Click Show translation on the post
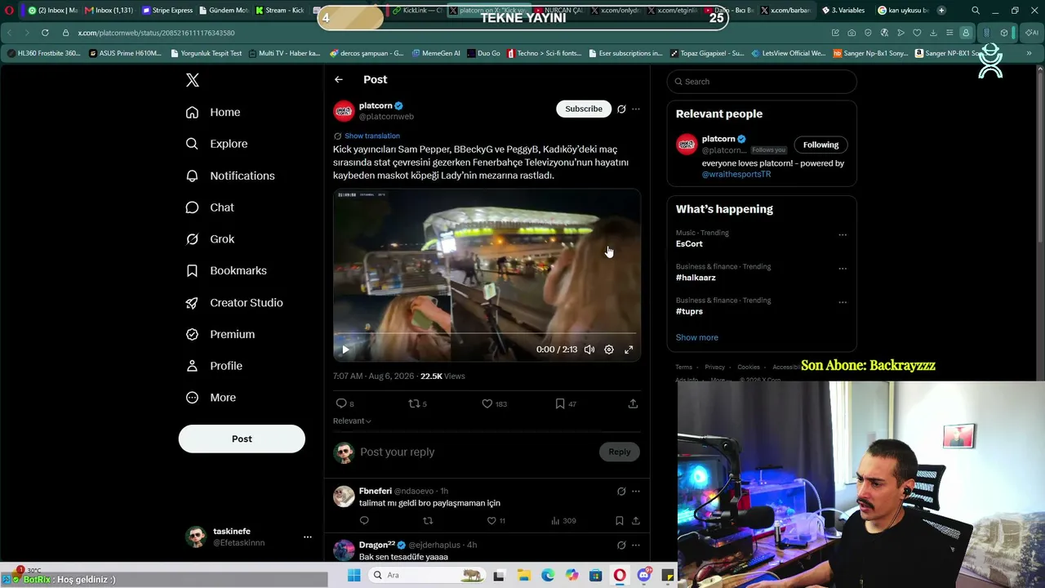Viewport: 1045px width, 588px height. point(371,136)
